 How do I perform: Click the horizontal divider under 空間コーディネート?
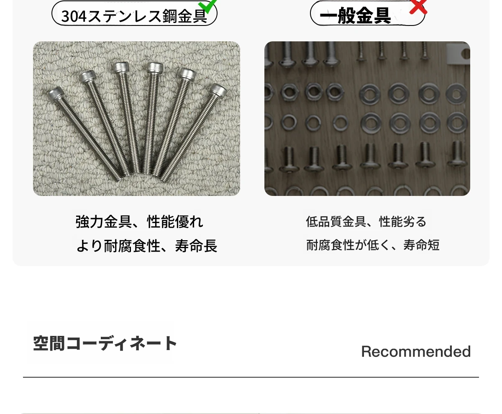pos(251,377)
